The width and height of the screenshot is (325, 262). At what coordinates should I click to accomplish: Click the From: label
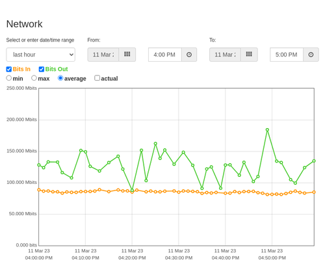pyautogui.click(x=94, y=40)
